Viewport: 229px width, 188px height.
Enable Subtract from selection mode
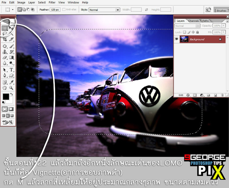[28, 10]
